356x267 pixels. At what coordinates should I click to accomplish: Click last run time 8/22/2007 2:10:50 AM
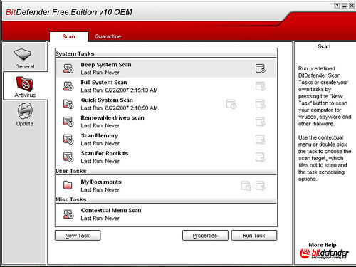coord(131,108)
